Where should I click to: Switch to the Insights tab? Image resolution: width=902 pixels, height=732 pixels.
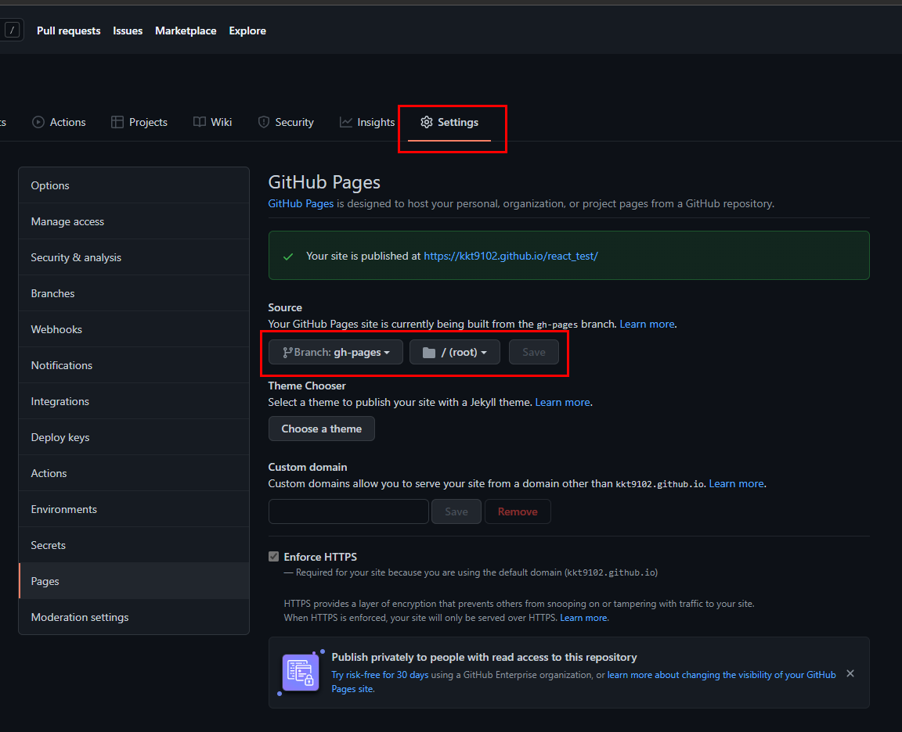[x=367, y=122]
